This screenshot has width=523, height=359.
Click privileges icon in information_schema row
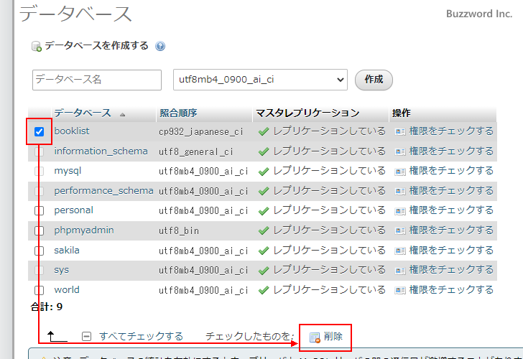[400, 151]
